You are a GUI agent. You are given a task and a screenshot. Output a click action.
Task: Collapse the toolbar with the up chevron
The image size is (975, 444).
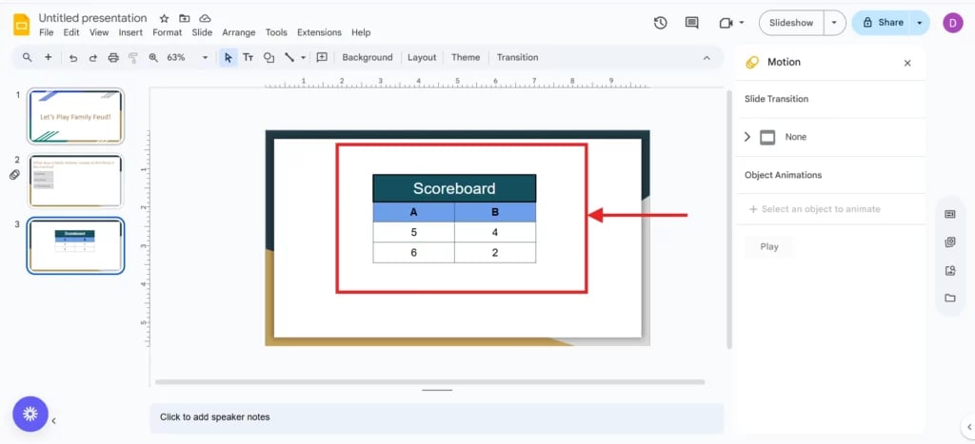click(x=706, y=58)
